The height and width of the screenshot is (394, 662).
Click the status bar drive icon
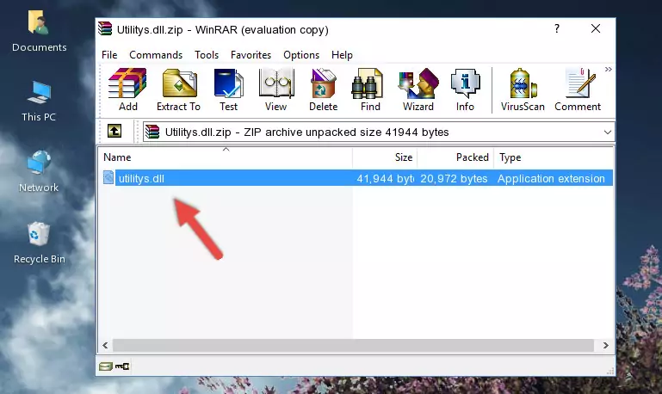point(106,366)
